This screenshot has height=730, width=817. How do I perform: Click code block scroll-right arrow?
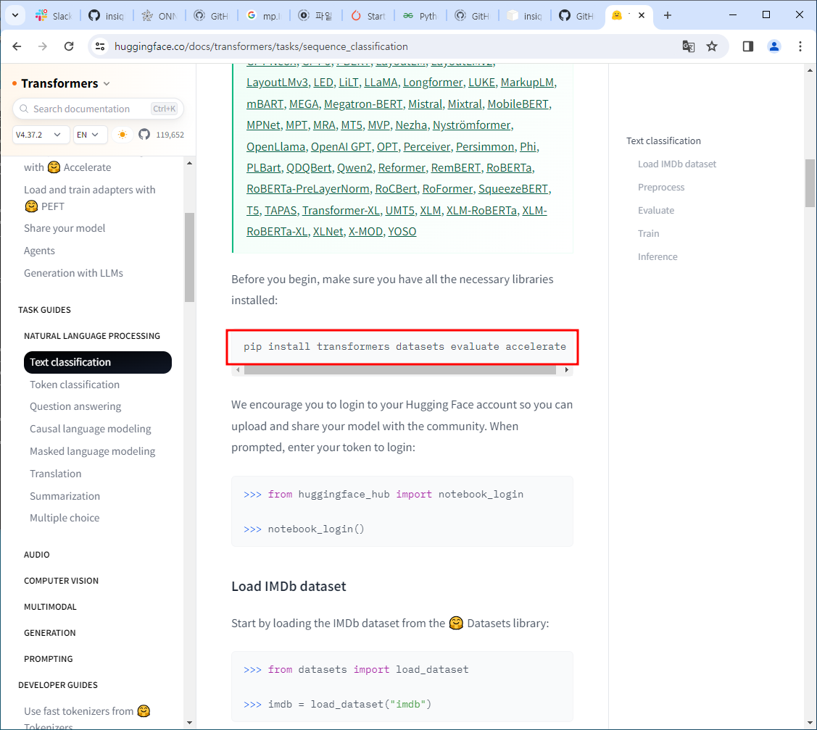click(x=566, y=369)
